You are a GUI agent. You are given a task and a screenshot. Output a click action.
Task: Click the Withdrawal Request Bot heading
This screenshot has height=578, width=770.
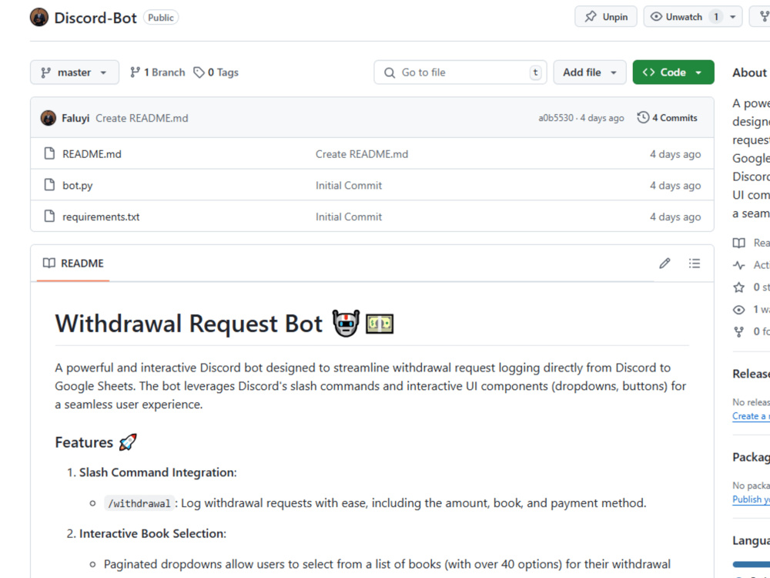coord(189,324)
